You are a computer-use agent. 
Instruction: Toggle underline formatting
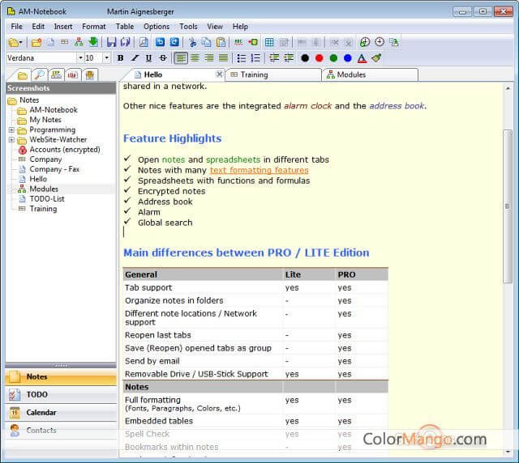coord(148,58)
